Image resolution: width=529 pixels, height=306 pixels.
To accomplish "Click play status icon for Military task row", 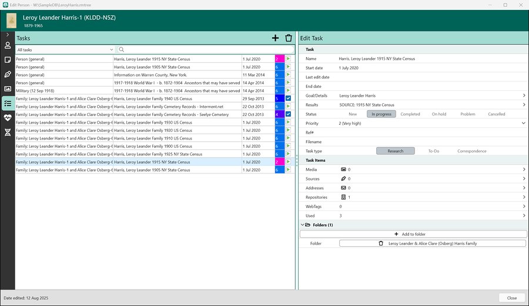I will coord(288,90).
